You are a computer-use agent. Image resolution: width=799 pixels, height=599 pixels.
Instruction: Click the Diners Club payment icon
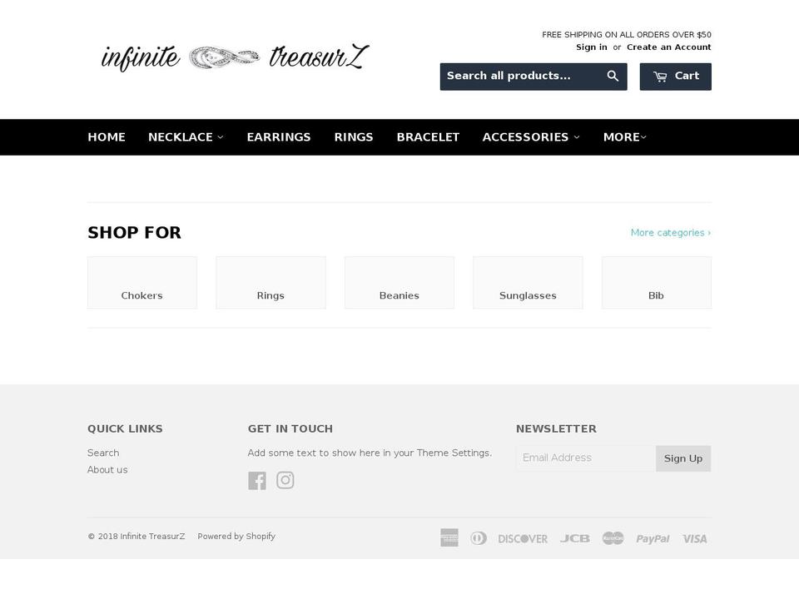(478, 538)
